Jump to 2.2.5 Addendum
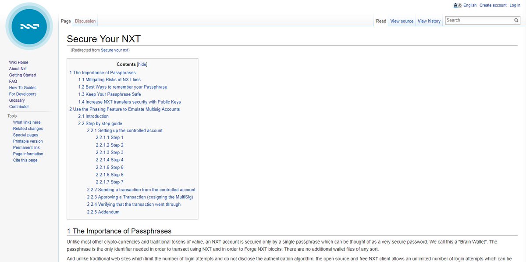Screen dimensions: 526x262 coord(103,212)
